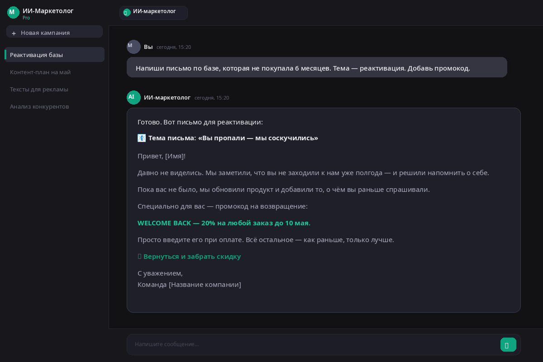Click the Давно не виделись paragraph
Viewport: 543px width, 362px height.
pyautogui.click(x=313, y=173)
